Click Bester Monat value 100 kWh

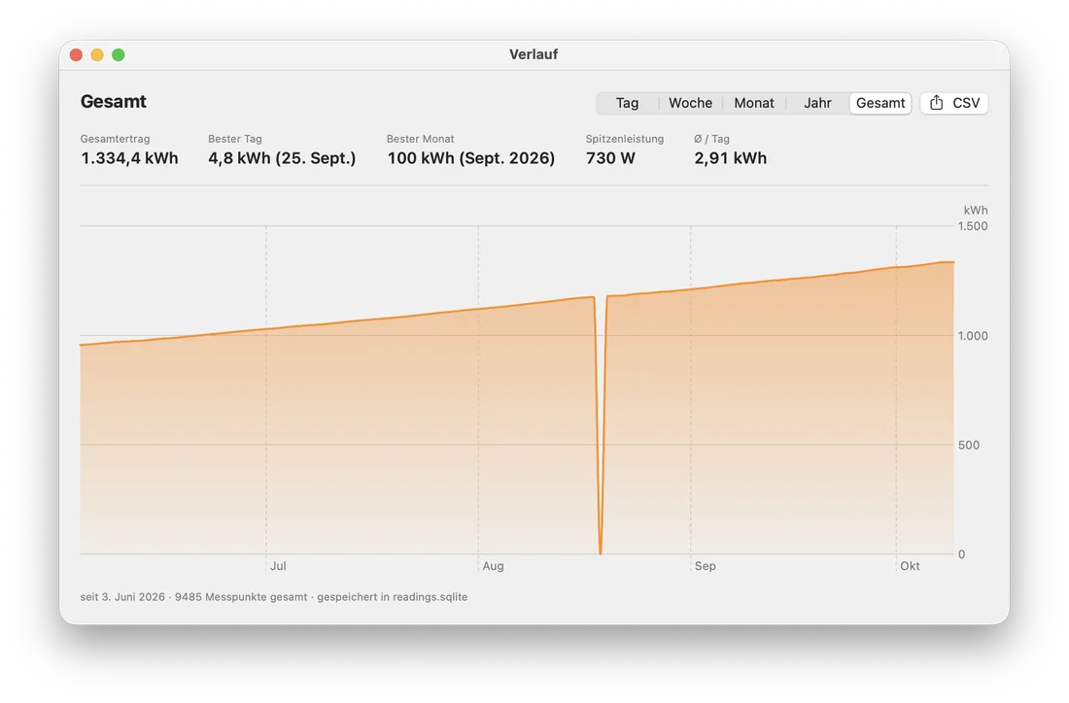click(471, 158)
